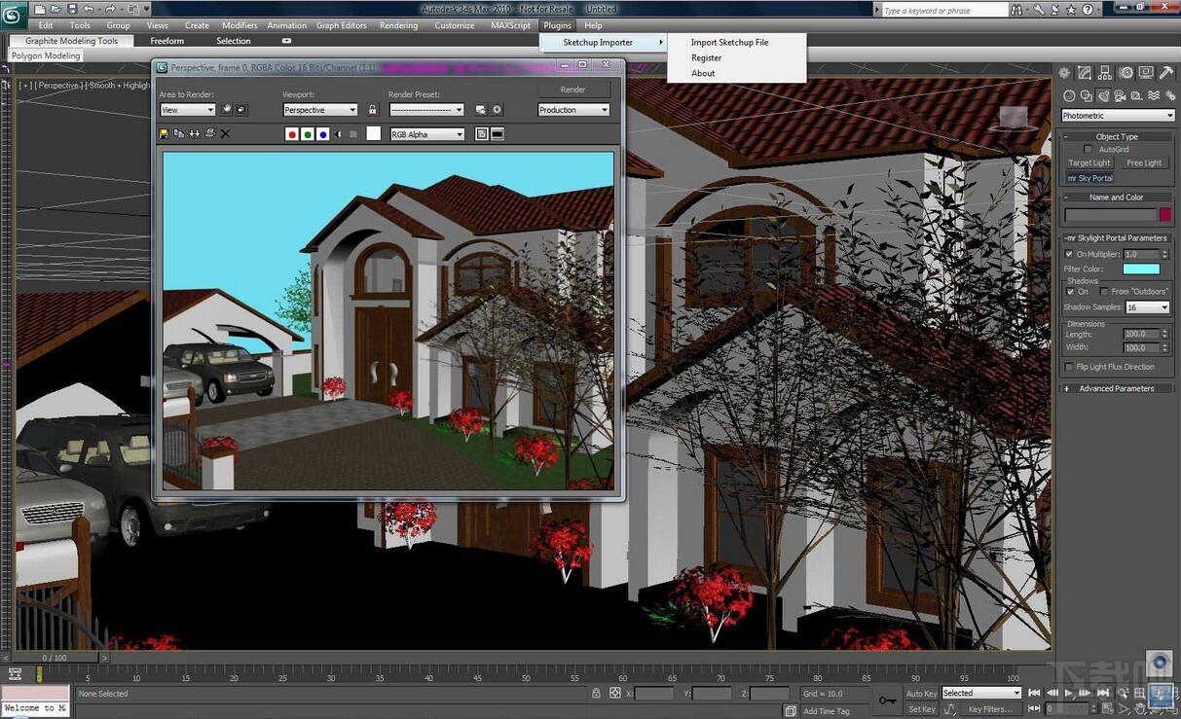
Task: Choose Import Sketchup File from the menu
Action: 728,42
